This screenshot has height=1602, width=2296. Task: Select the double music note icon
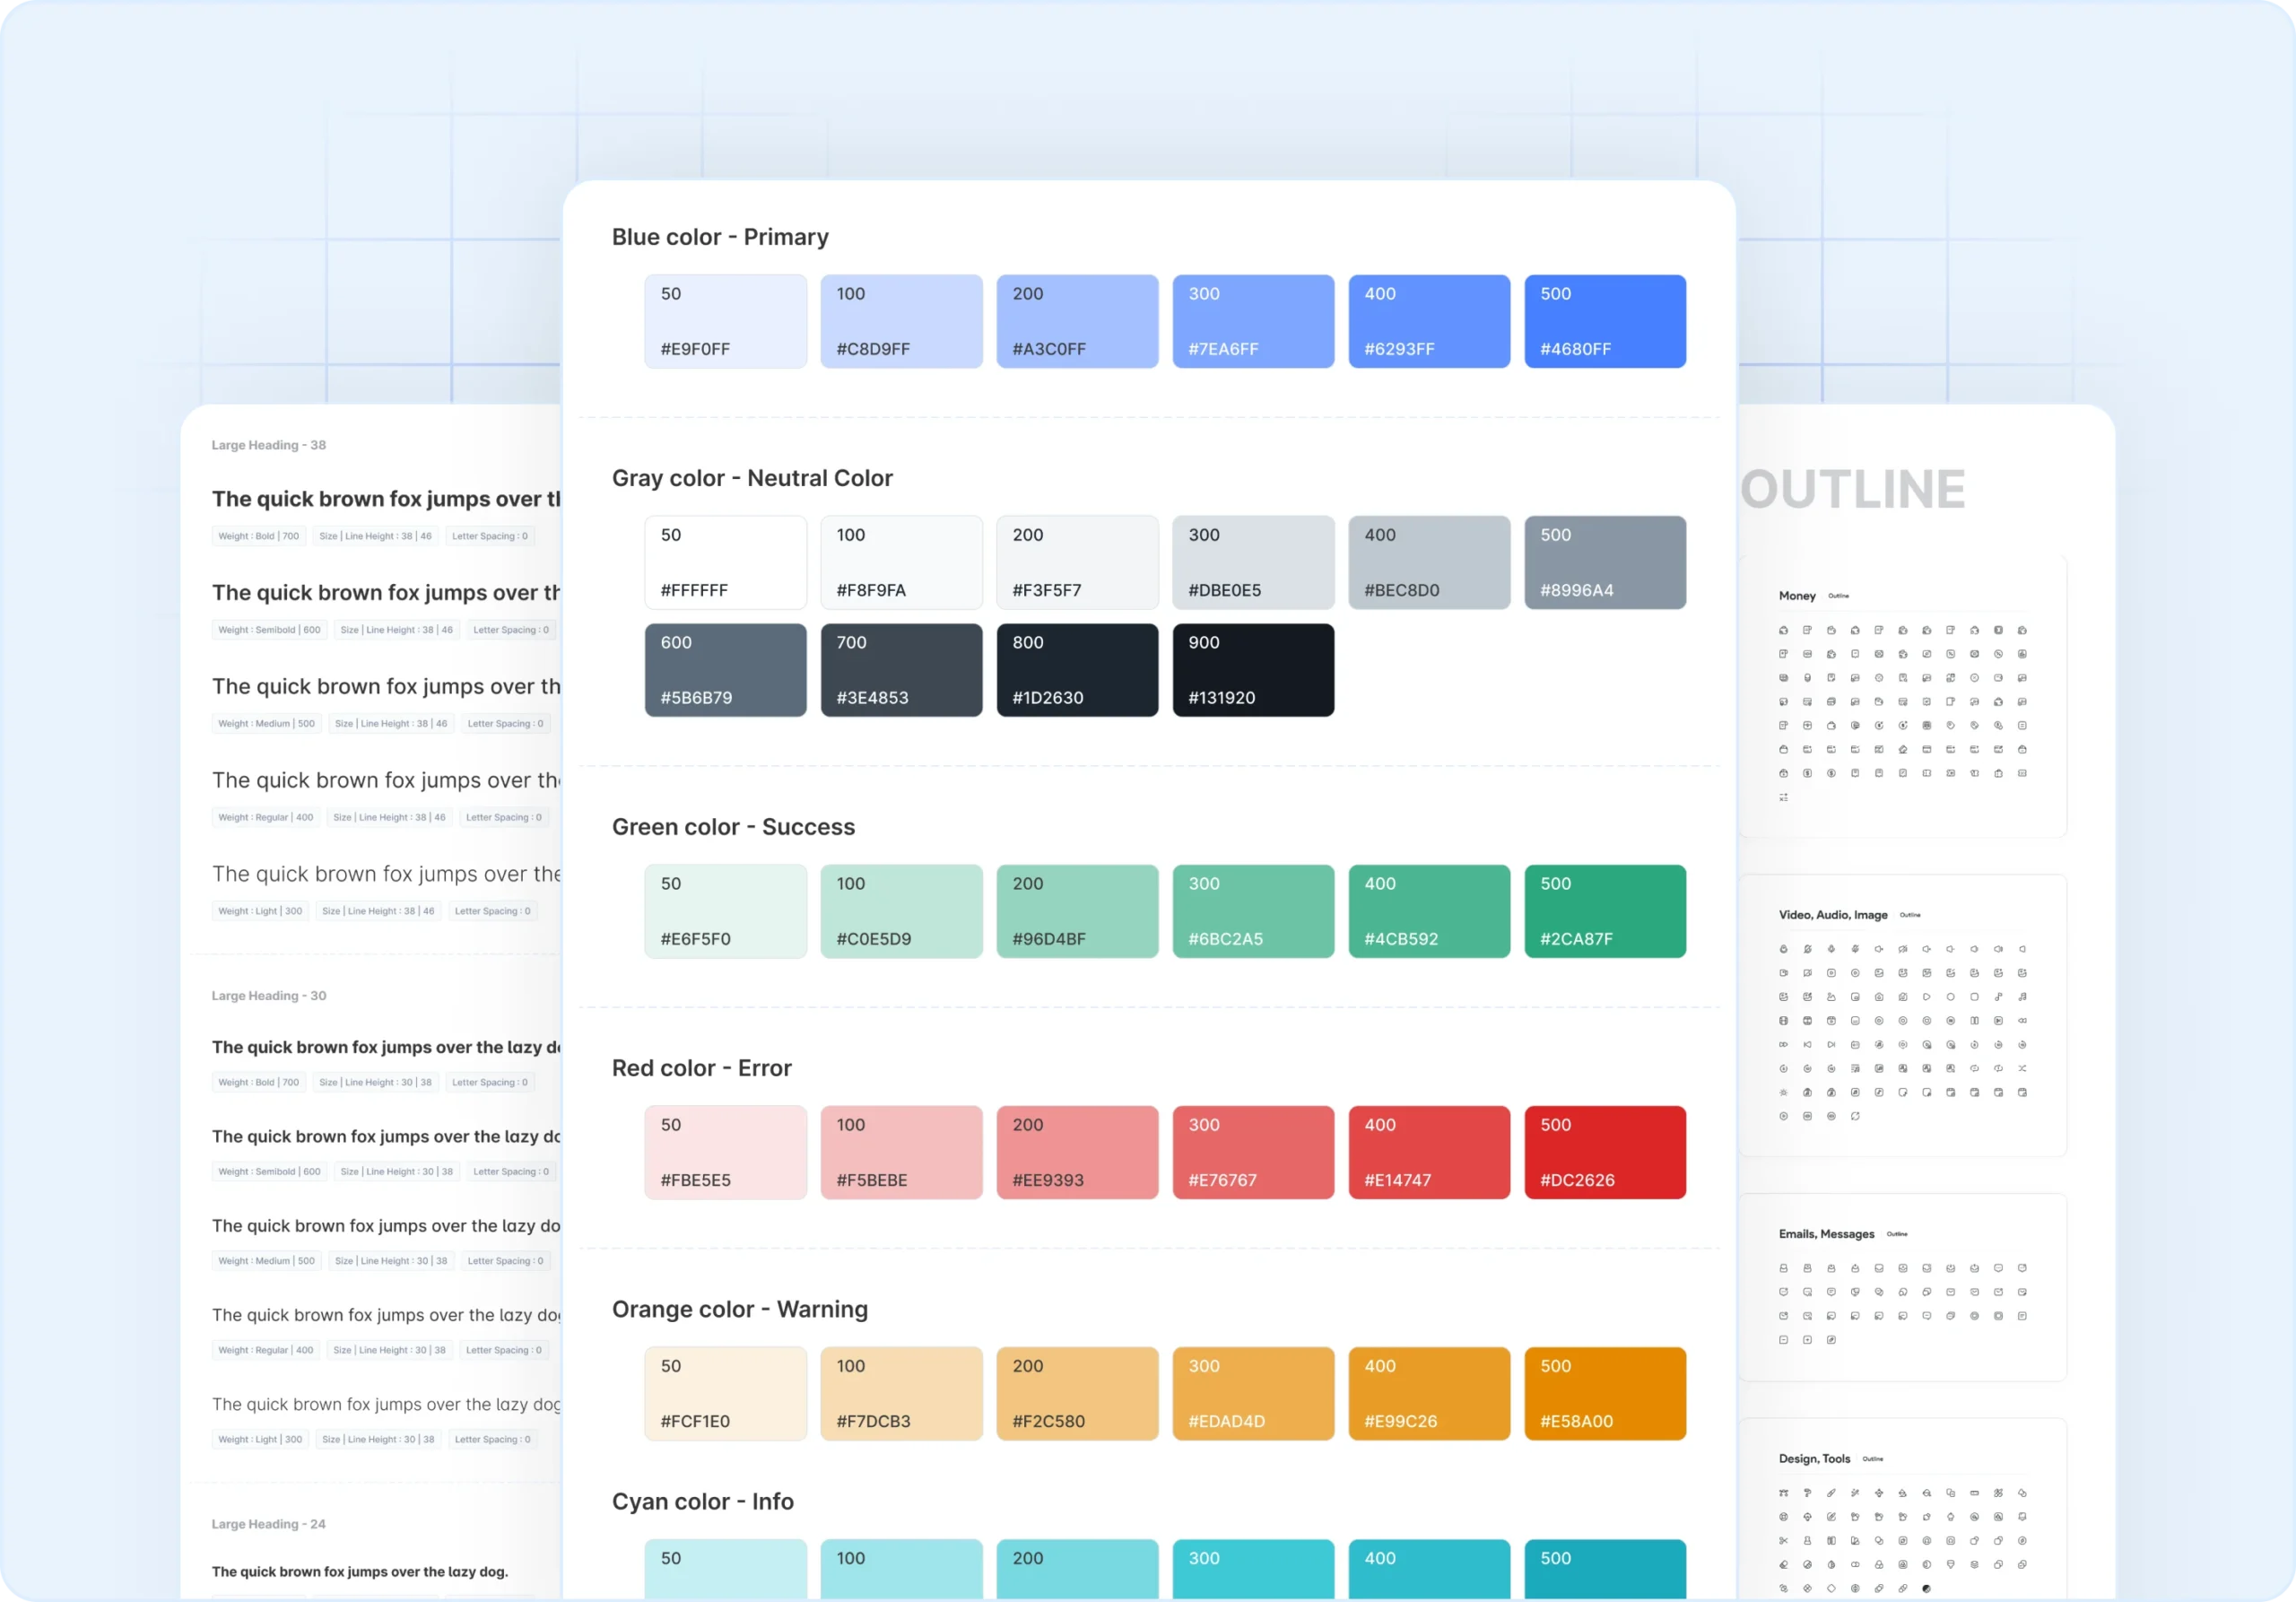(x=2022, y=997)
